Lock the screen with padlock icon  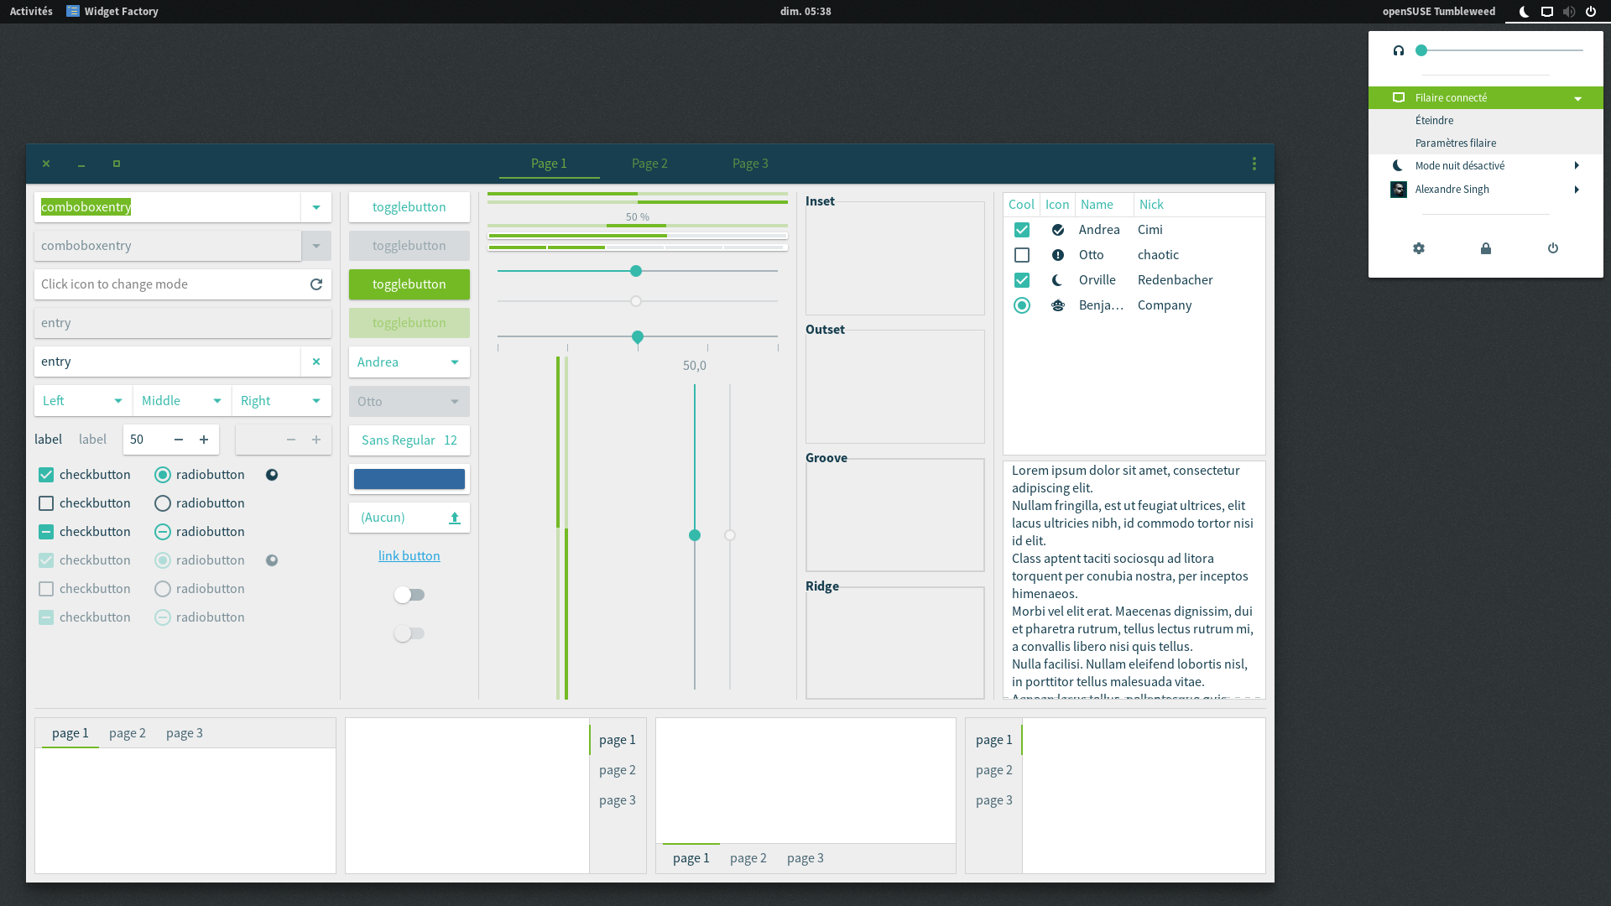1486,248
